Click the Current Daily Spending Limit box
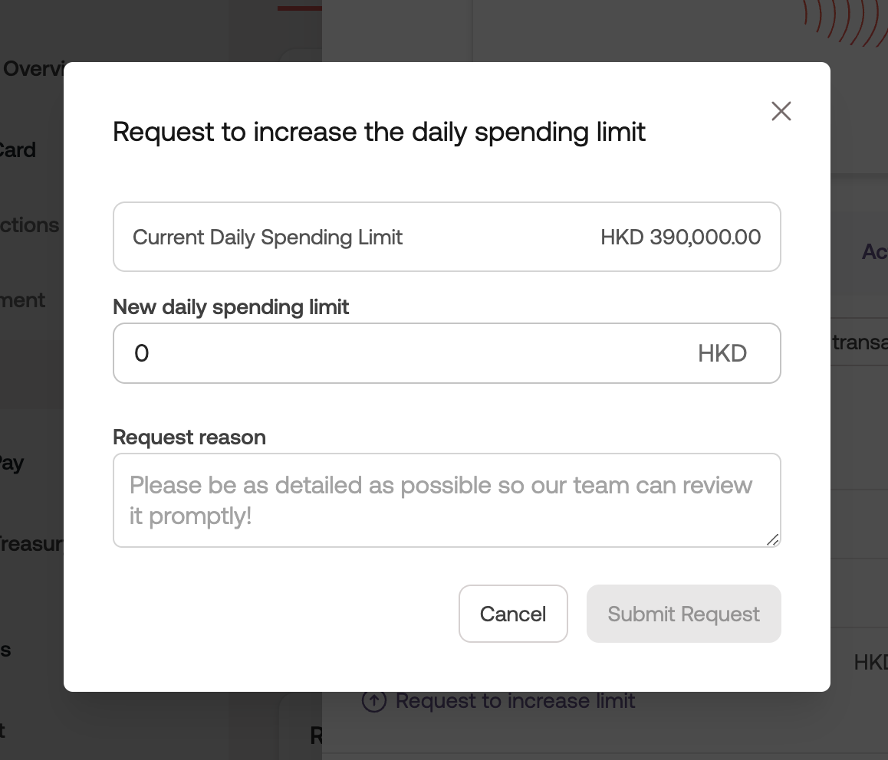This screenshot has height=760, width=888. 446,237
